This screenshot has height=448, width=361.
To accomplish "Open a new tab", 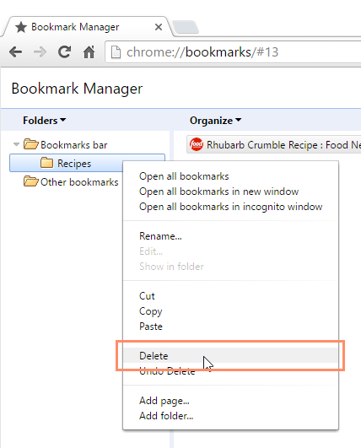I will point(186,27).
